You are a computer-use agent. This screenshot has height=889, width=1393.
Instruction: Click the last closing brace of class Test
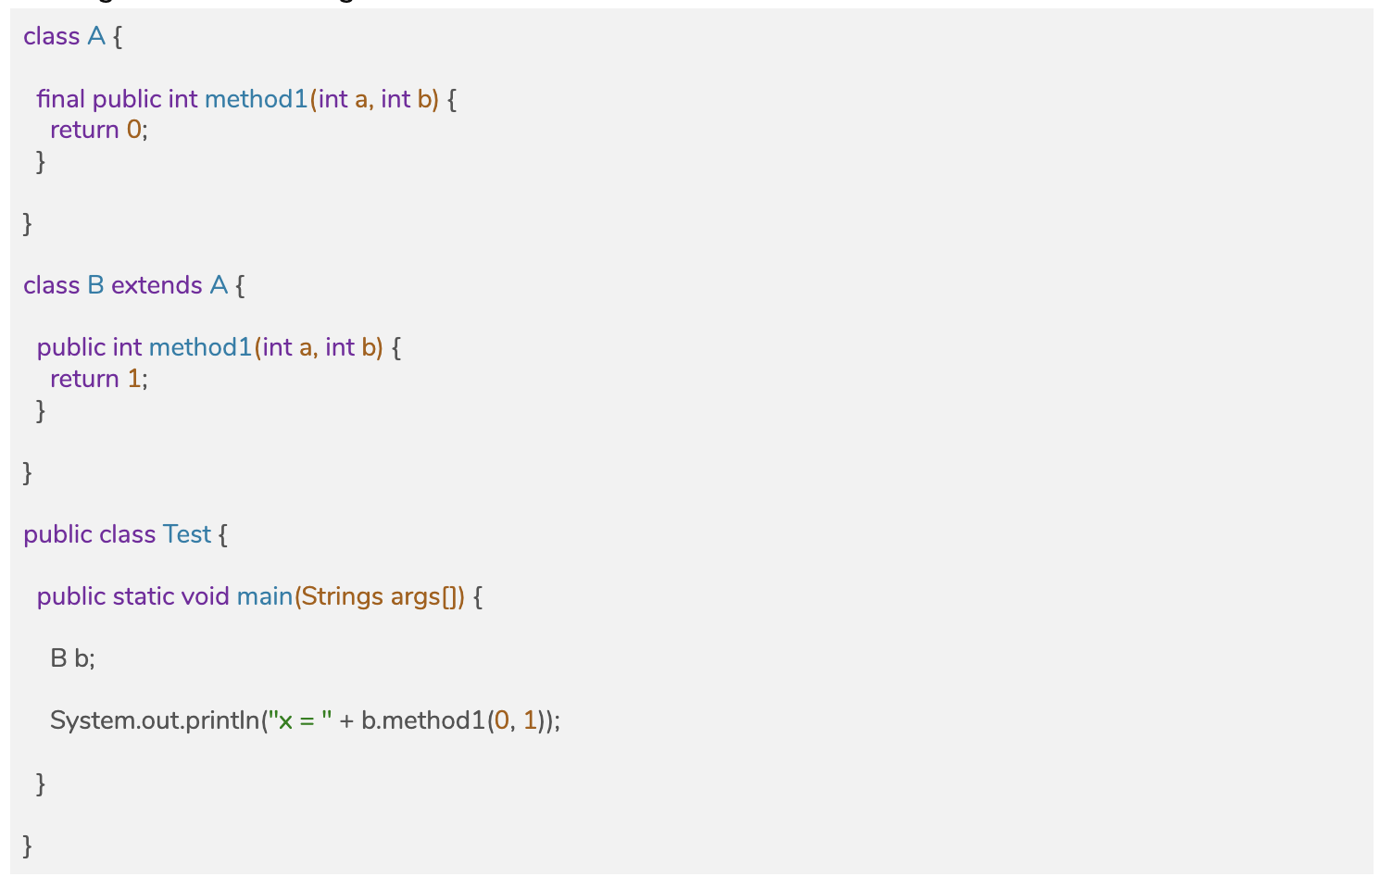[x=28, y=845]
